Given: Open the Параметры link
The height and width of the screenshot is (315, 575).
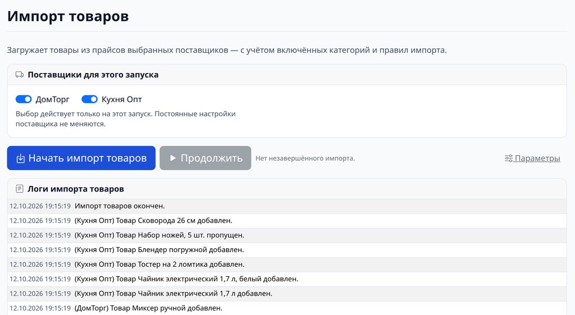Looking at the screenshot, I should pyautogui.click(x=532, y=158).
